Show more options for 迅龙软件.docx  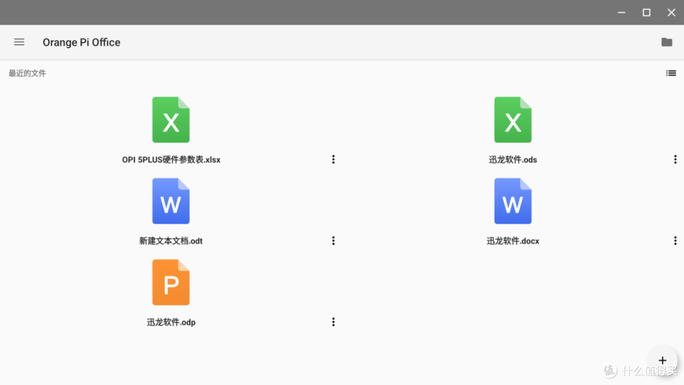(675, 241)
